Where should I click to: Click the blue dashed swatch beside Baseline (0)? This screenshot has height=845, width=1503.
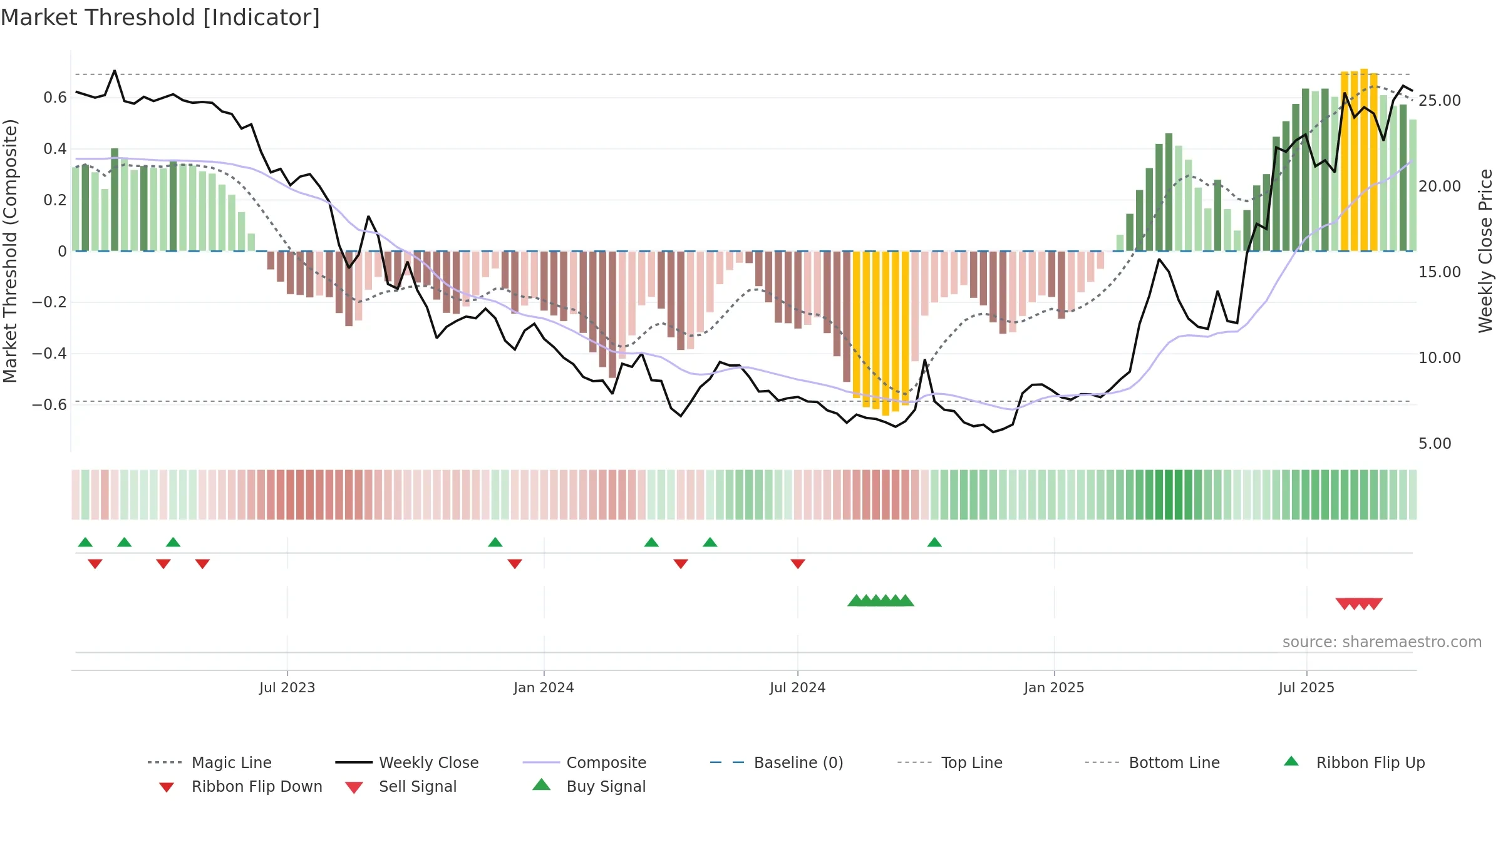pos(727,762)
